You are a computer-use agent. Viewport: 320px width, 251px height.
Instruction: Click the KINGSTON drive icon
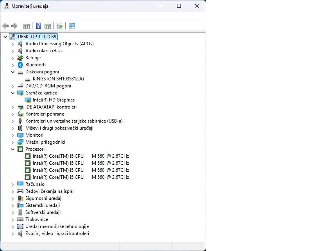pos(28,79)
